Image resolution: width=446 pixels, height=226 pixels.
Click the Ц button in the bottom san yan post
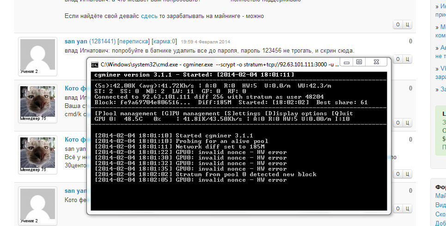tap(407, 208)
